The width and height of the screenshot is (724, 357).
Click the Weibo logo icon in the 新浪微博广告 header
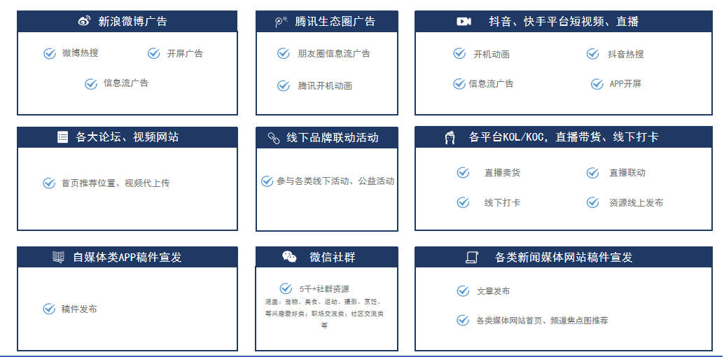[85, 21]
